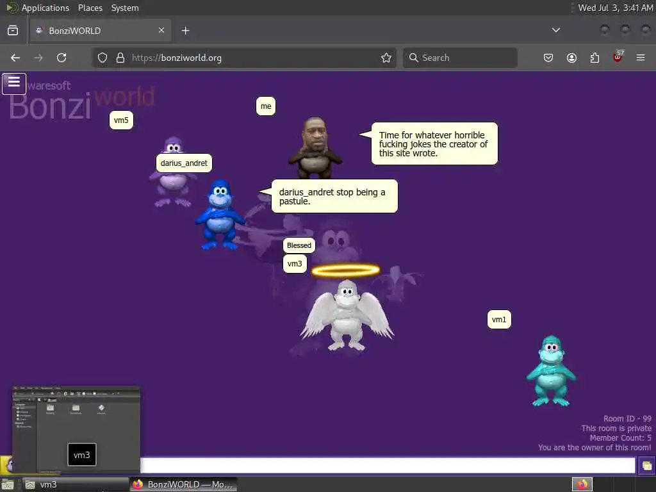
Task: Switch to vm3 taskbar window button
Action: 76,484
